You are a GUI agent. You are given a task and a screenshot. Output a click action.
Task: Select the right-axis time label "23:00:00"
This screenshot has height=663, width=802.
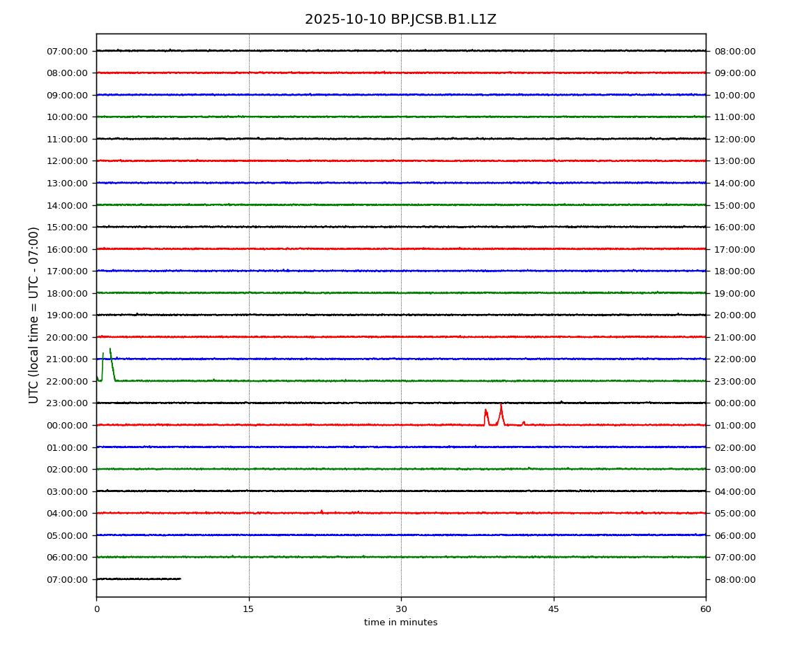coord(734,381)
